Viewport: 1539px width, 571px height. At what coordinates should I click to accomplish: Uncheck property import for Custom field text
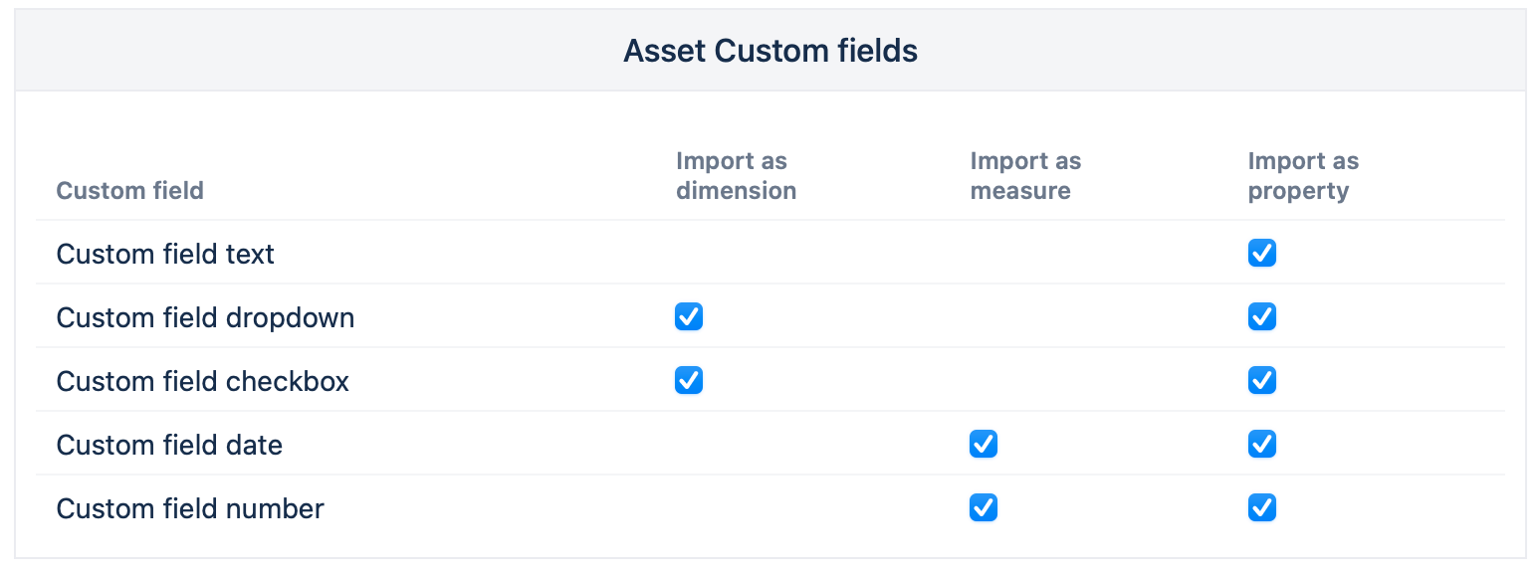click(x=1261, y=254)
